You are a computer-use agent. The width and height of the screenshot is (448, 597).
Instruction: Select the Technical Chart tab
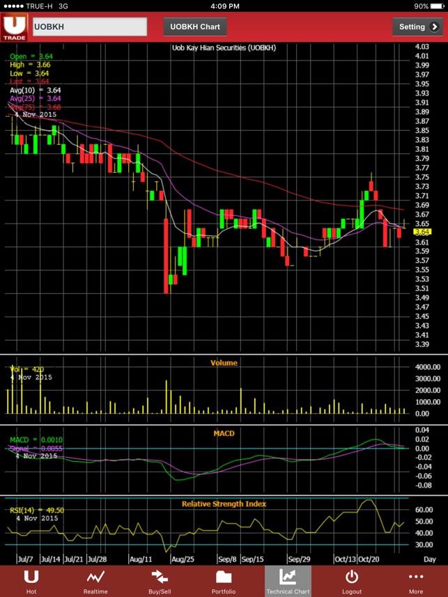pos(288,582)
